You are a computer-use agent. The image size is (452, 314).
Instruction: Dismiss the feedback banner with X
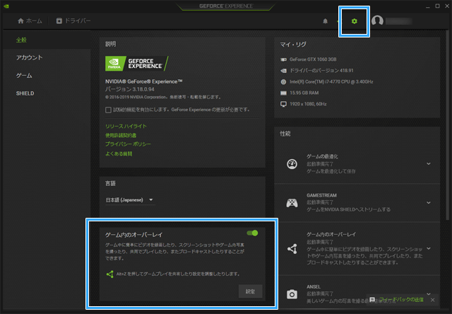pos(432,300)
